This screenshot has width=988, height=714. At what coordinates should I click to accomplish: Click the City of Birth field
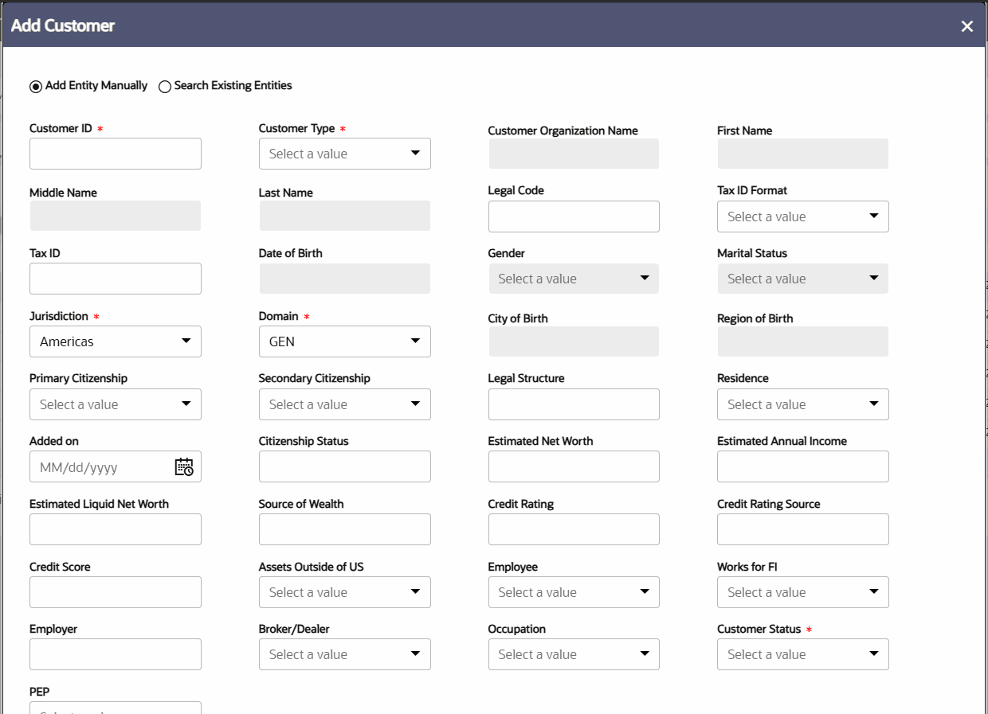coord(574,341)
